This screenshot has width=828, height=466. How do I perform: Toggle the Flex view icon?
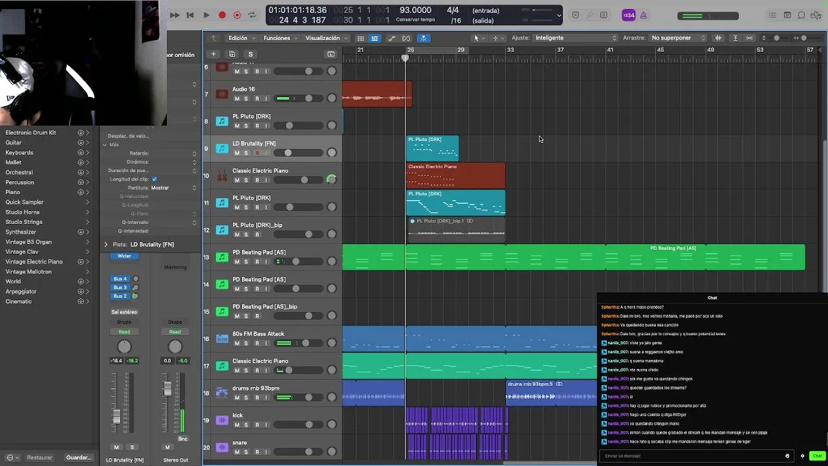coord(408,38)
